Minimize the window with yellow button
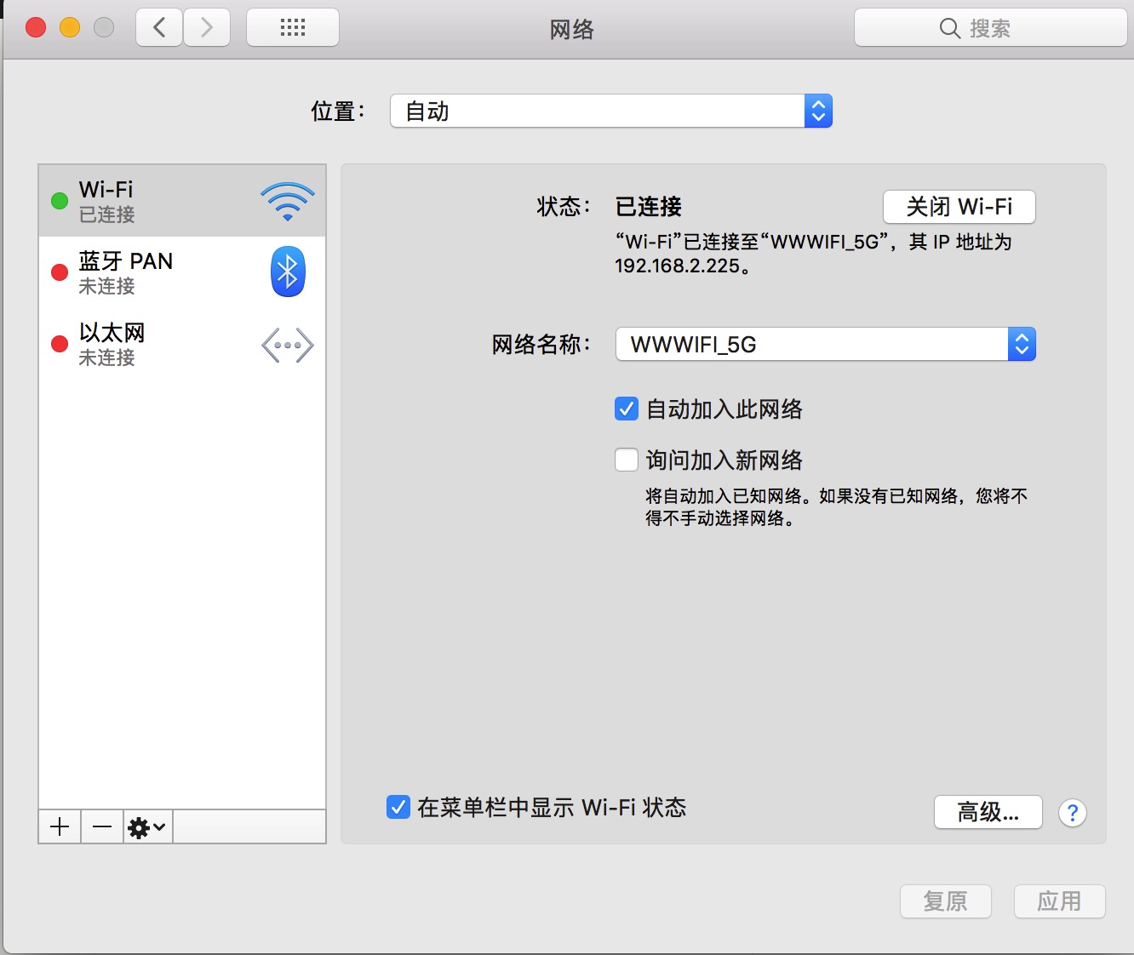 [70, 28]
